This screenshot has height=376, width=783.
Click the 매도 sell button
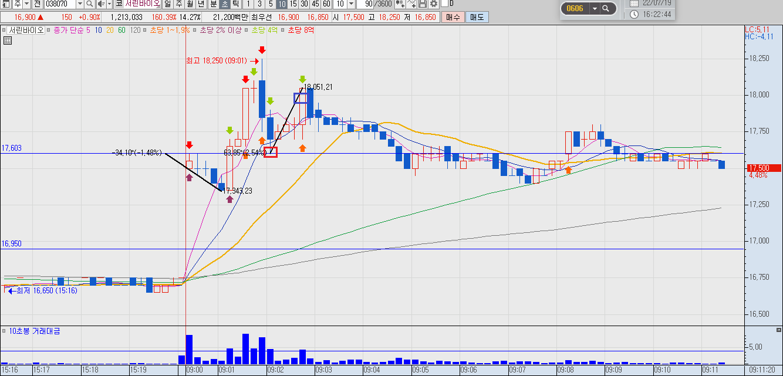(x=477, y=17)
